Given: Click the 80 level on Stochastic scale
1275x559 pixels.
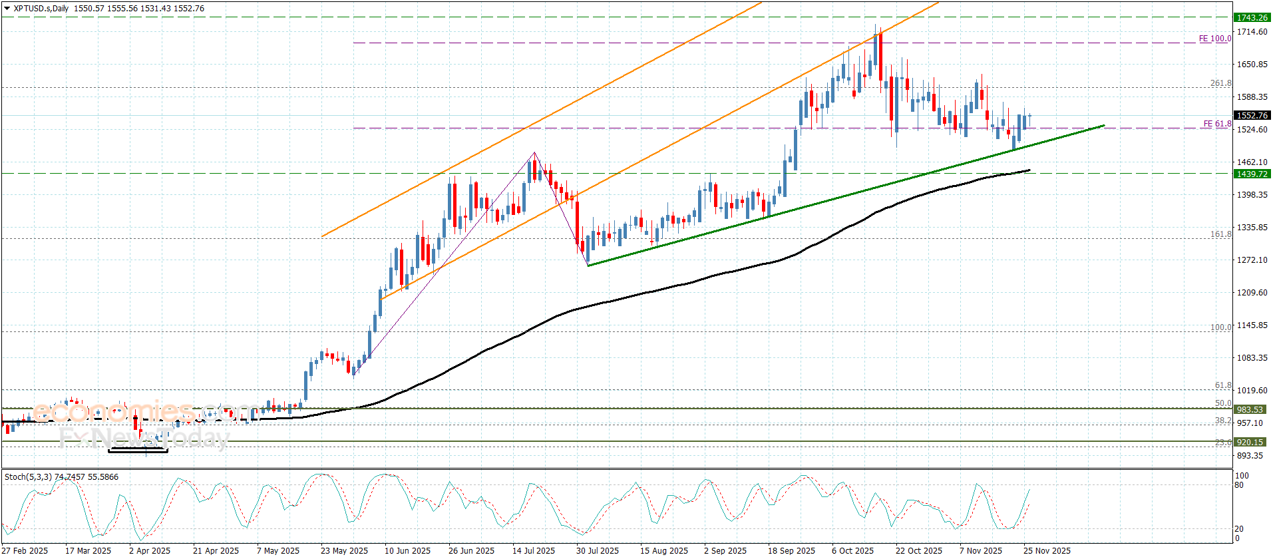Looking at the screenshot, I should coord(1239,485).
